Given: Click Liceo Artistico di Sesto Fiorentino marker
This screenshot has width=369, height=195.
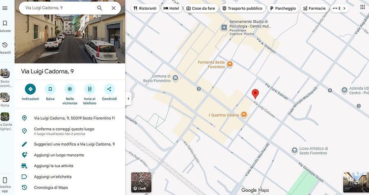Looking at the screenshot, I should (x=294, y=150).
